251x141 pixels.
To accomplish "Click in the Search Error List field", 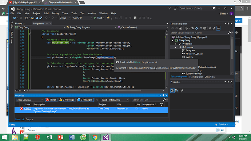I will click(147, 100).
